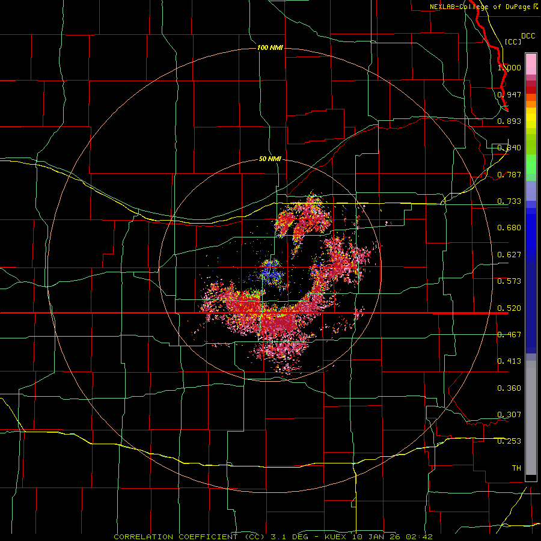
Task: Pick the red segment of the color bar
Action: 531,90
